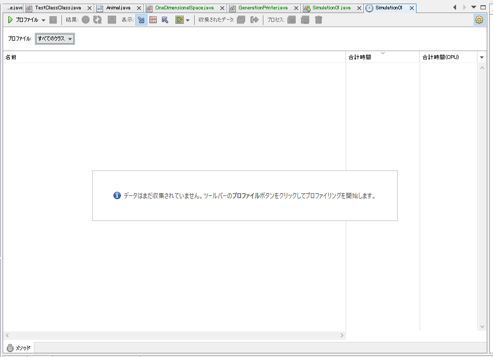Toggle the reverse calls view icon
Screen dimensions: 493x357
click(x=165, y=20)
